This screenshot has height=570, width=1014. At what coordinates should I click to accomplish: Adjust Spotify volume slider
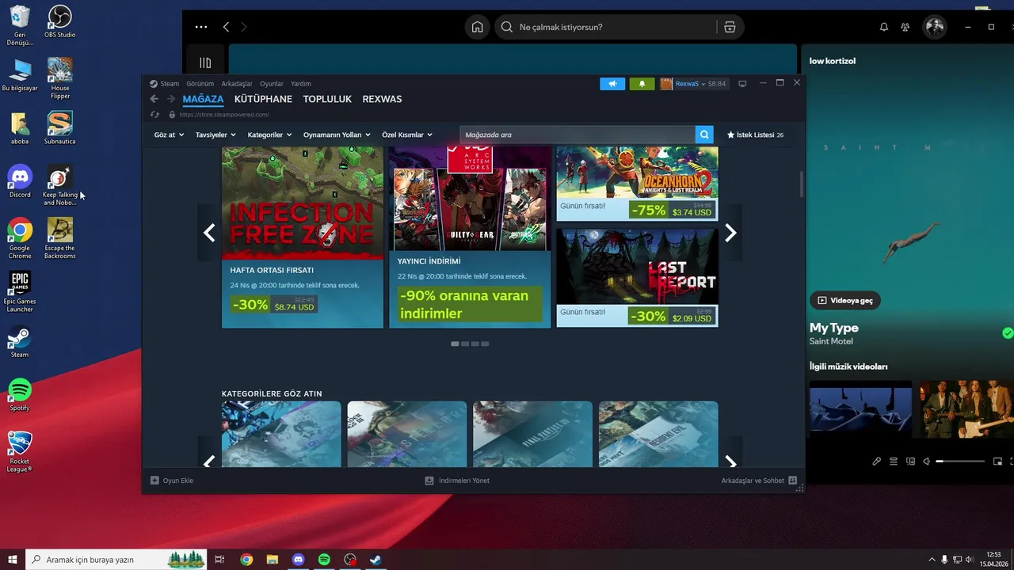[x=960, y=462]
